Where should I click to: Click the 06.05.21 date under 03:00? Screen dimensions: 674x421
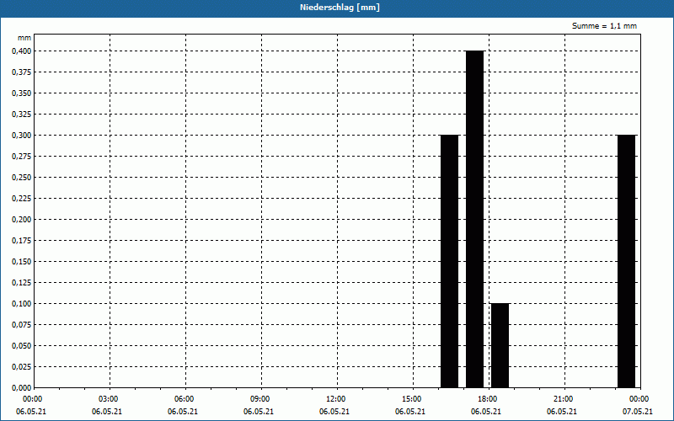[x=107, y=412]
